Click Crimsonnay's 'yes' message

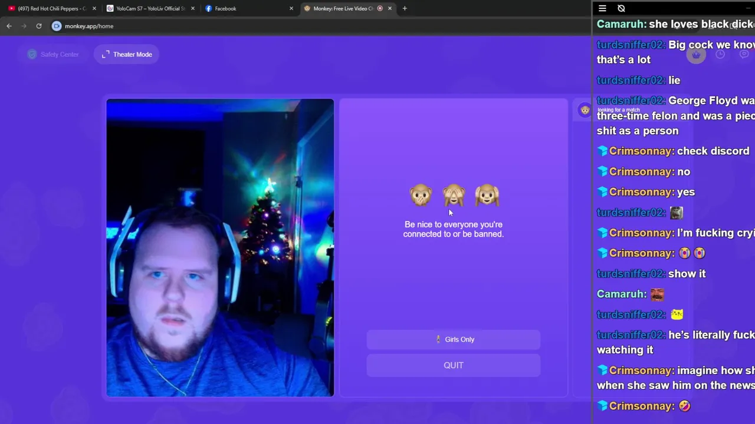(686, 192)
